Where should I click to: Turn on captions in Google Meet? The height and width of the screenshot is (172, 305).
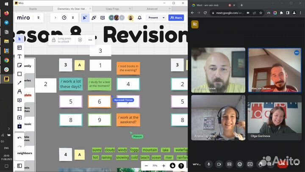tap(229, 164)
